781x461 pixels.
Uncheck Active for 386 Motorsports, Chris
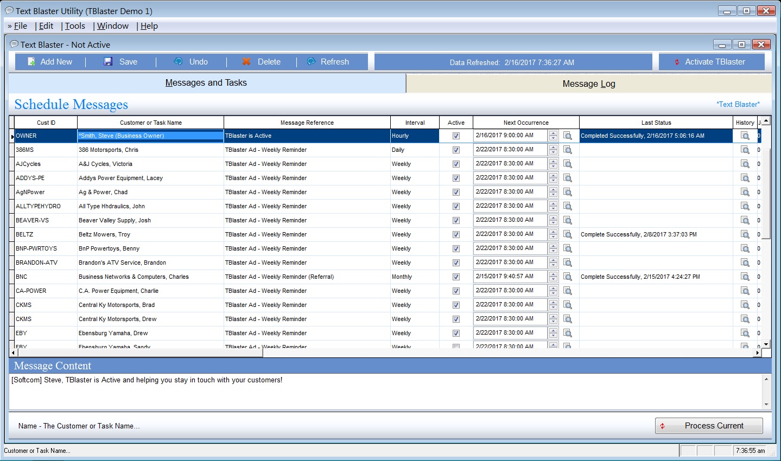456,149
